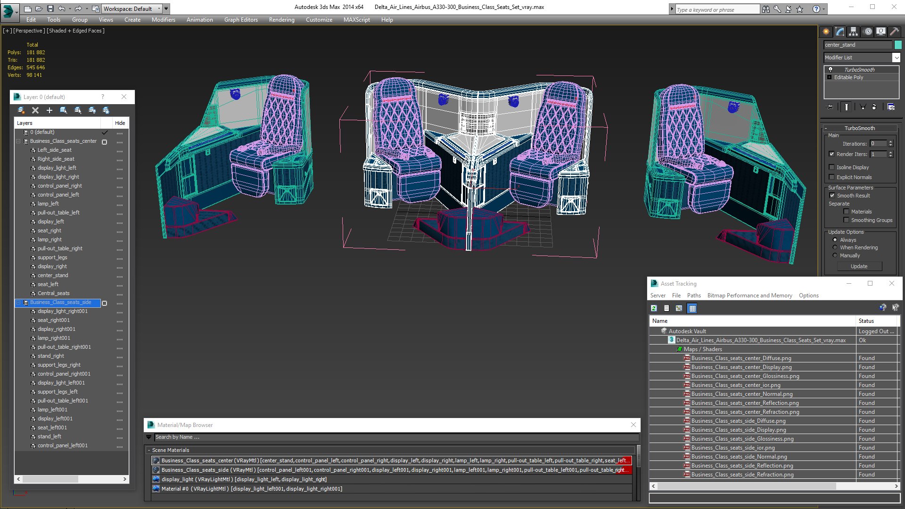Switch to the Display command panel tab
The width and height of the screenshot is (905, 509).
click(881, 32)
